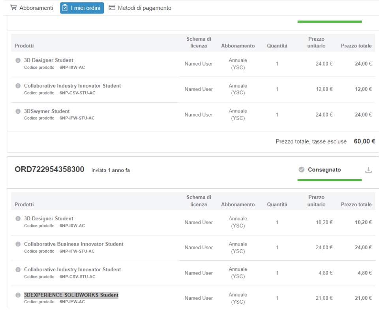Click the green progress bar under Consegnato
Image resolution: width=379 pixels, height=312 pixels.
click(329, 180)
